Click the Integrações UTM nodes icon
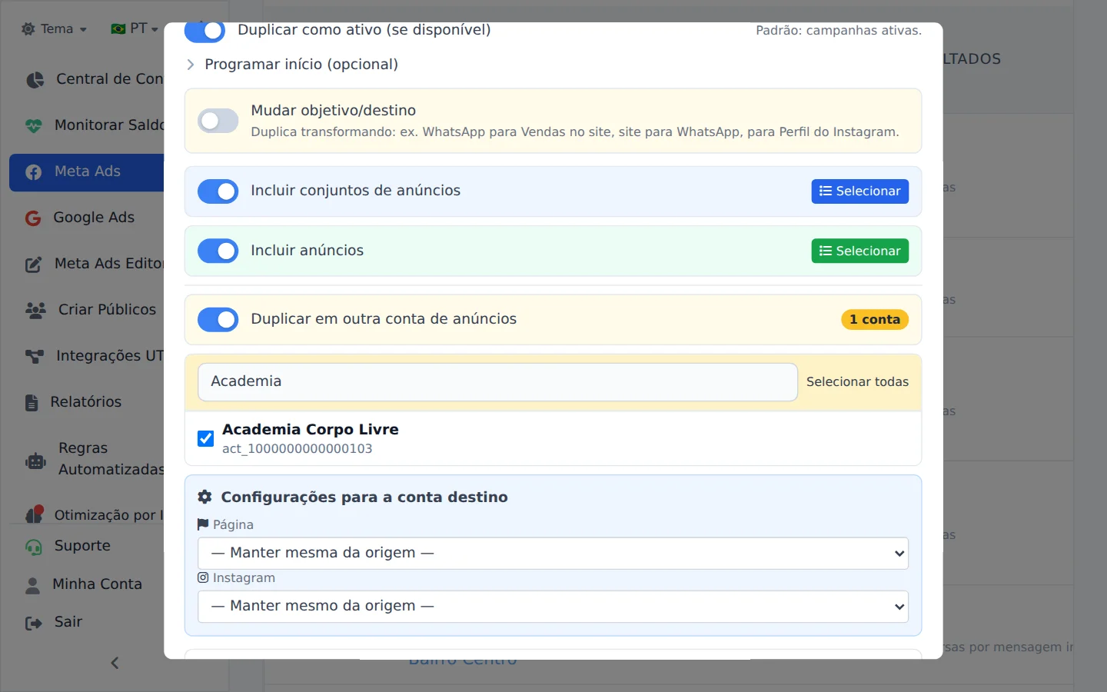Viewport: 1107px width, 692px height. (x=35, y=356)
